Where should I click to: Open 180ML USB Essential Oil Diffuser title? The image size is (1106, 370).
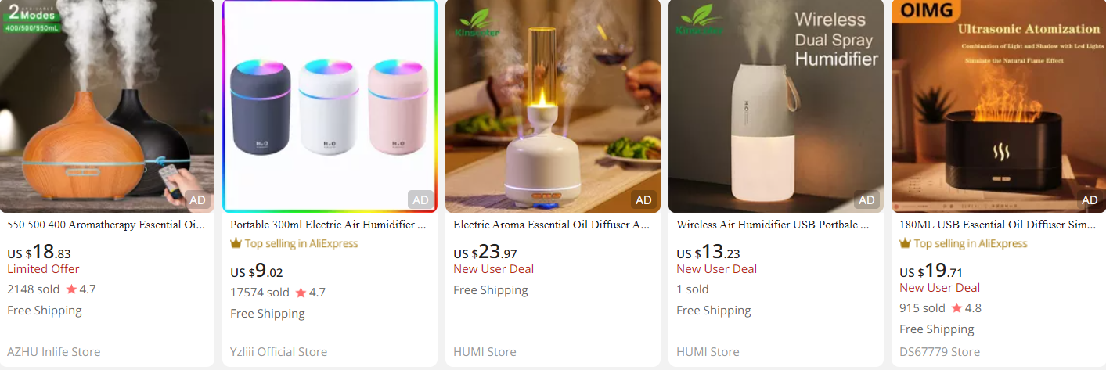click(x=999, y=225)
